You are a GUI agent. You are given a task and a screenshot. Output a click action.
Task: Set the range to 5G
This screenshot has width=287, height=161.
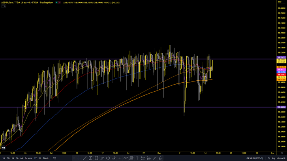[x=8, y=158]
